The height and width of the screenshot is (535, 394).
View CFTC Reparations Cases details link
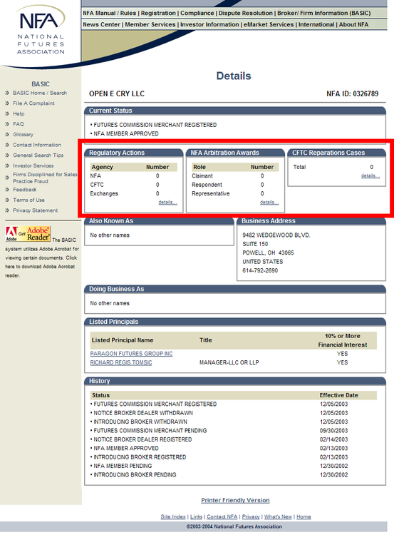pos(370,175)
